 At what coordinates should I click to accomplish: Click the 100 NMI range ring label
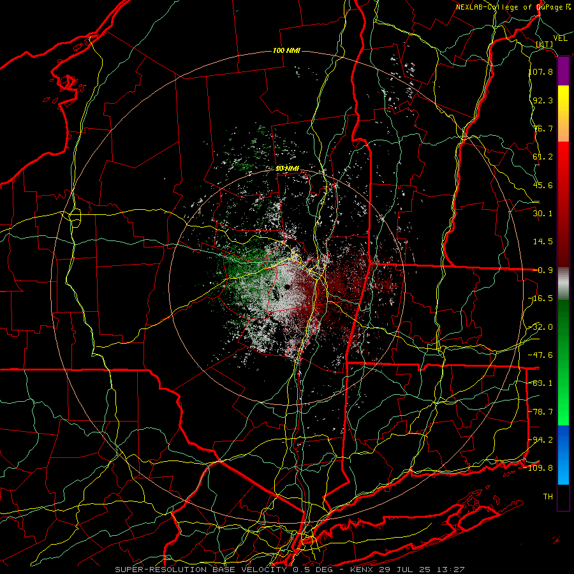click(x=286, y=50)
